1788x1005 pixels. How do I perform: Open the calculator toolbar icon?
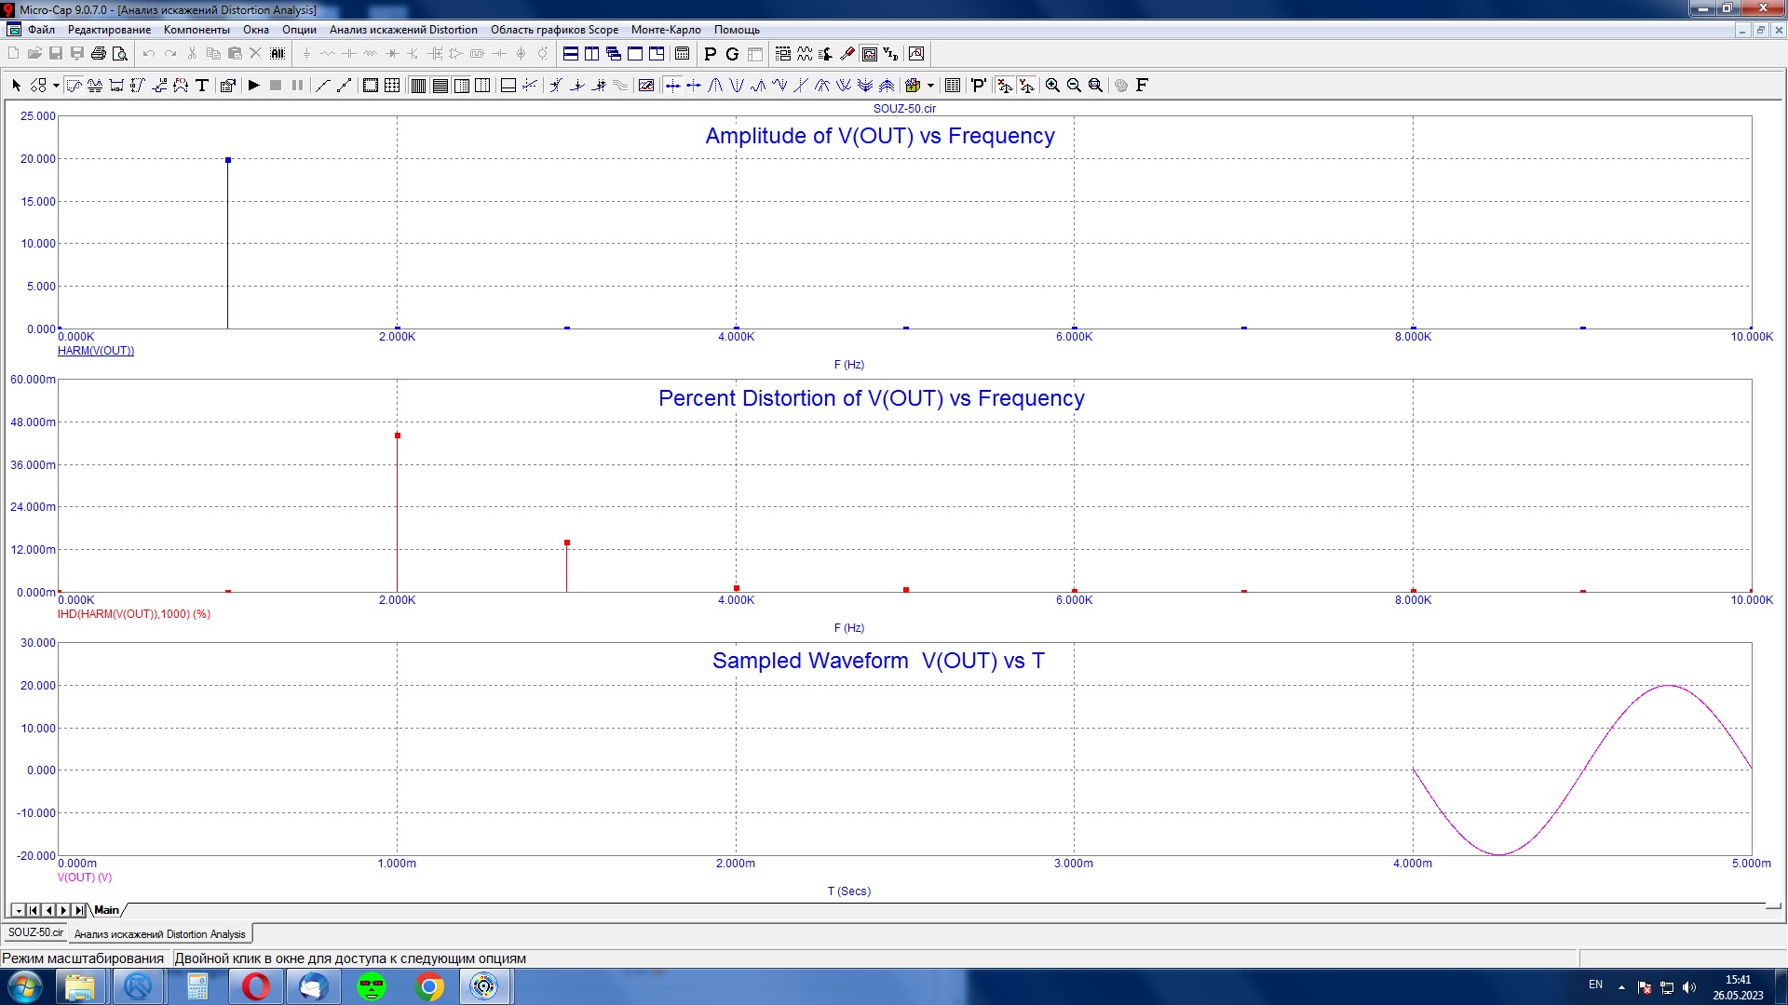pos(683,54)
